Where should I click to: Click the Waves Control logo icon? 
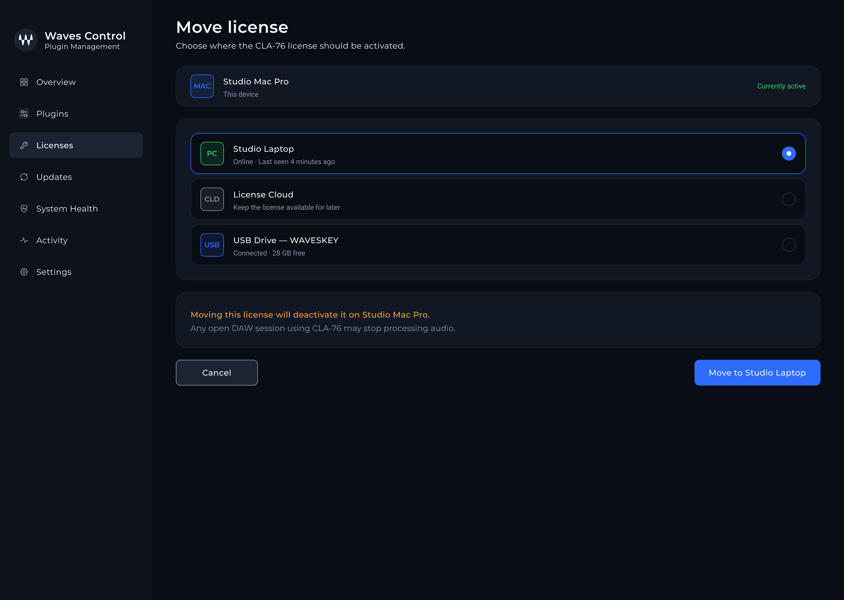coord(25,40)
